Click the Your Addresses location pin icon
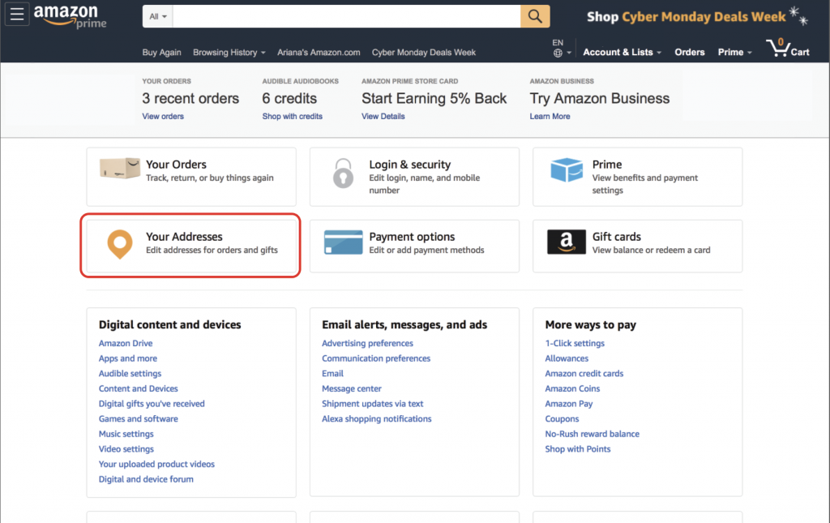This screenshot has width=830, height=523. [x=120, y=244]
